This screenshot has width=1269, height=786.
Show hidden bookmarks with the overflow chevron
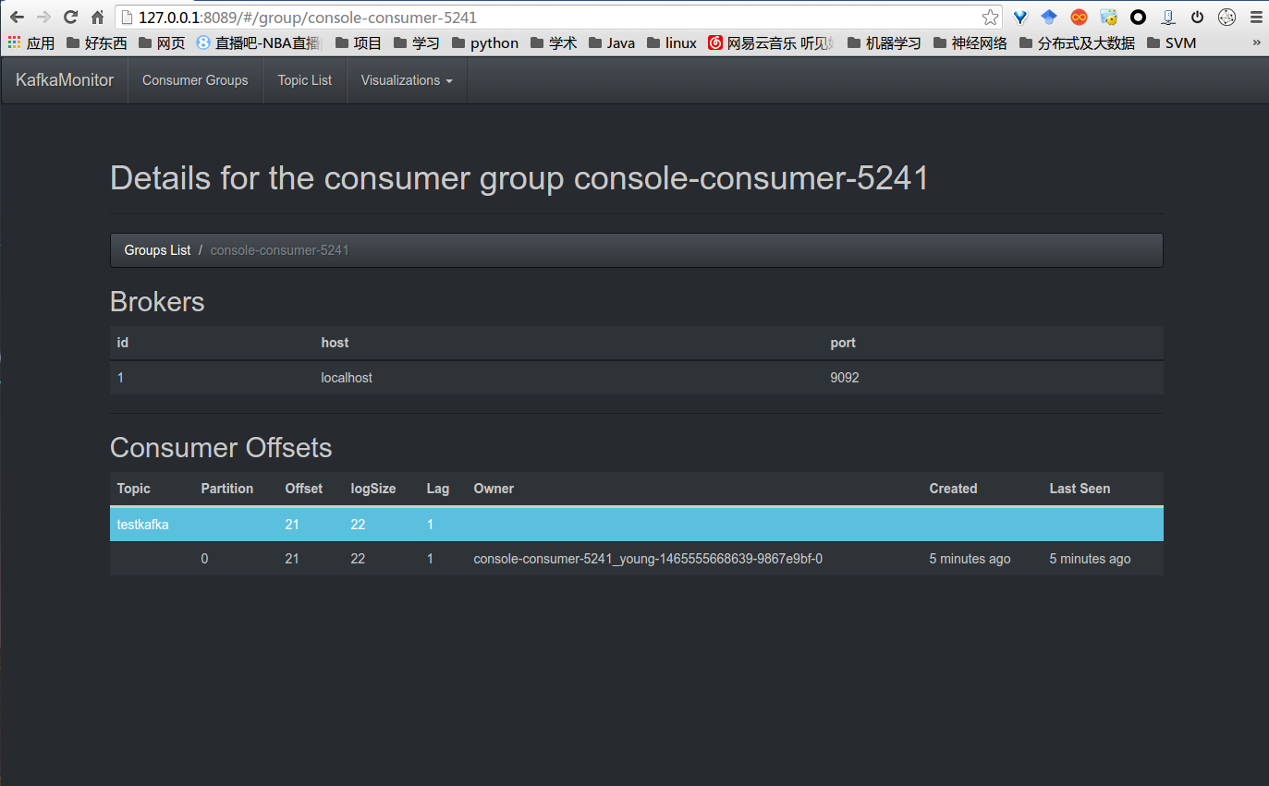1256,42
